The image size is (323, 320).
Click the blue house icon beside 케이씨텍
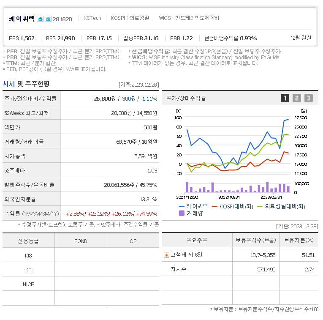(40, 19)
